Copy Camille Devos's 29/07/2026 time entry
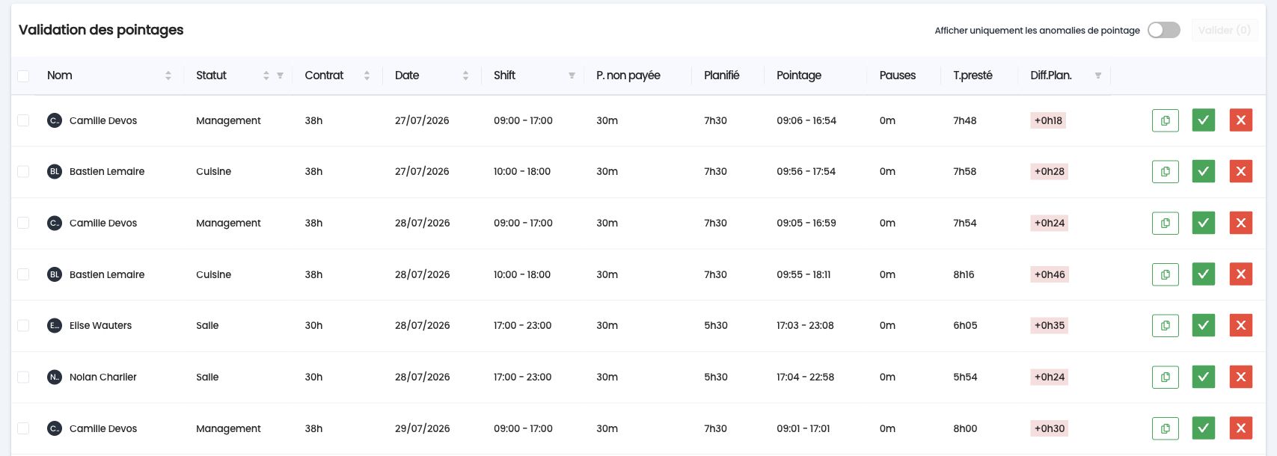The height and width of the screenshot is (456, 1277). click(1165, 428)
